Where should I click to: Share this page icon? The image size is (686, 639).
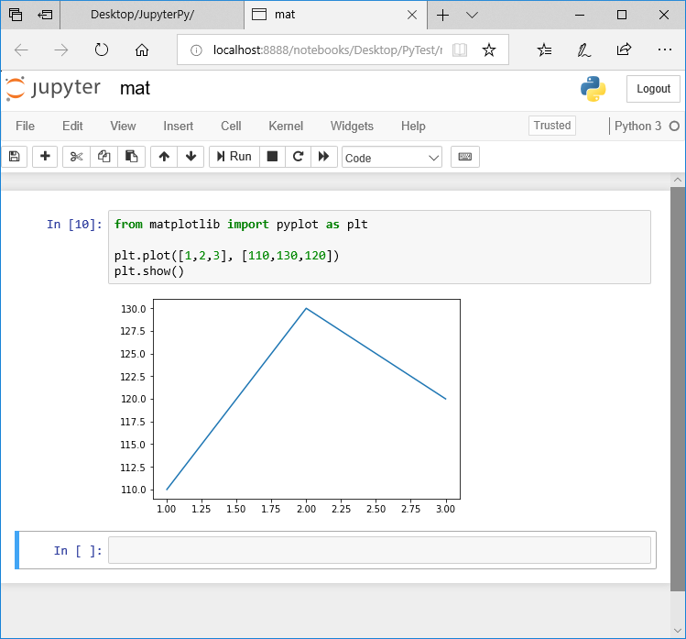(624, 50)
